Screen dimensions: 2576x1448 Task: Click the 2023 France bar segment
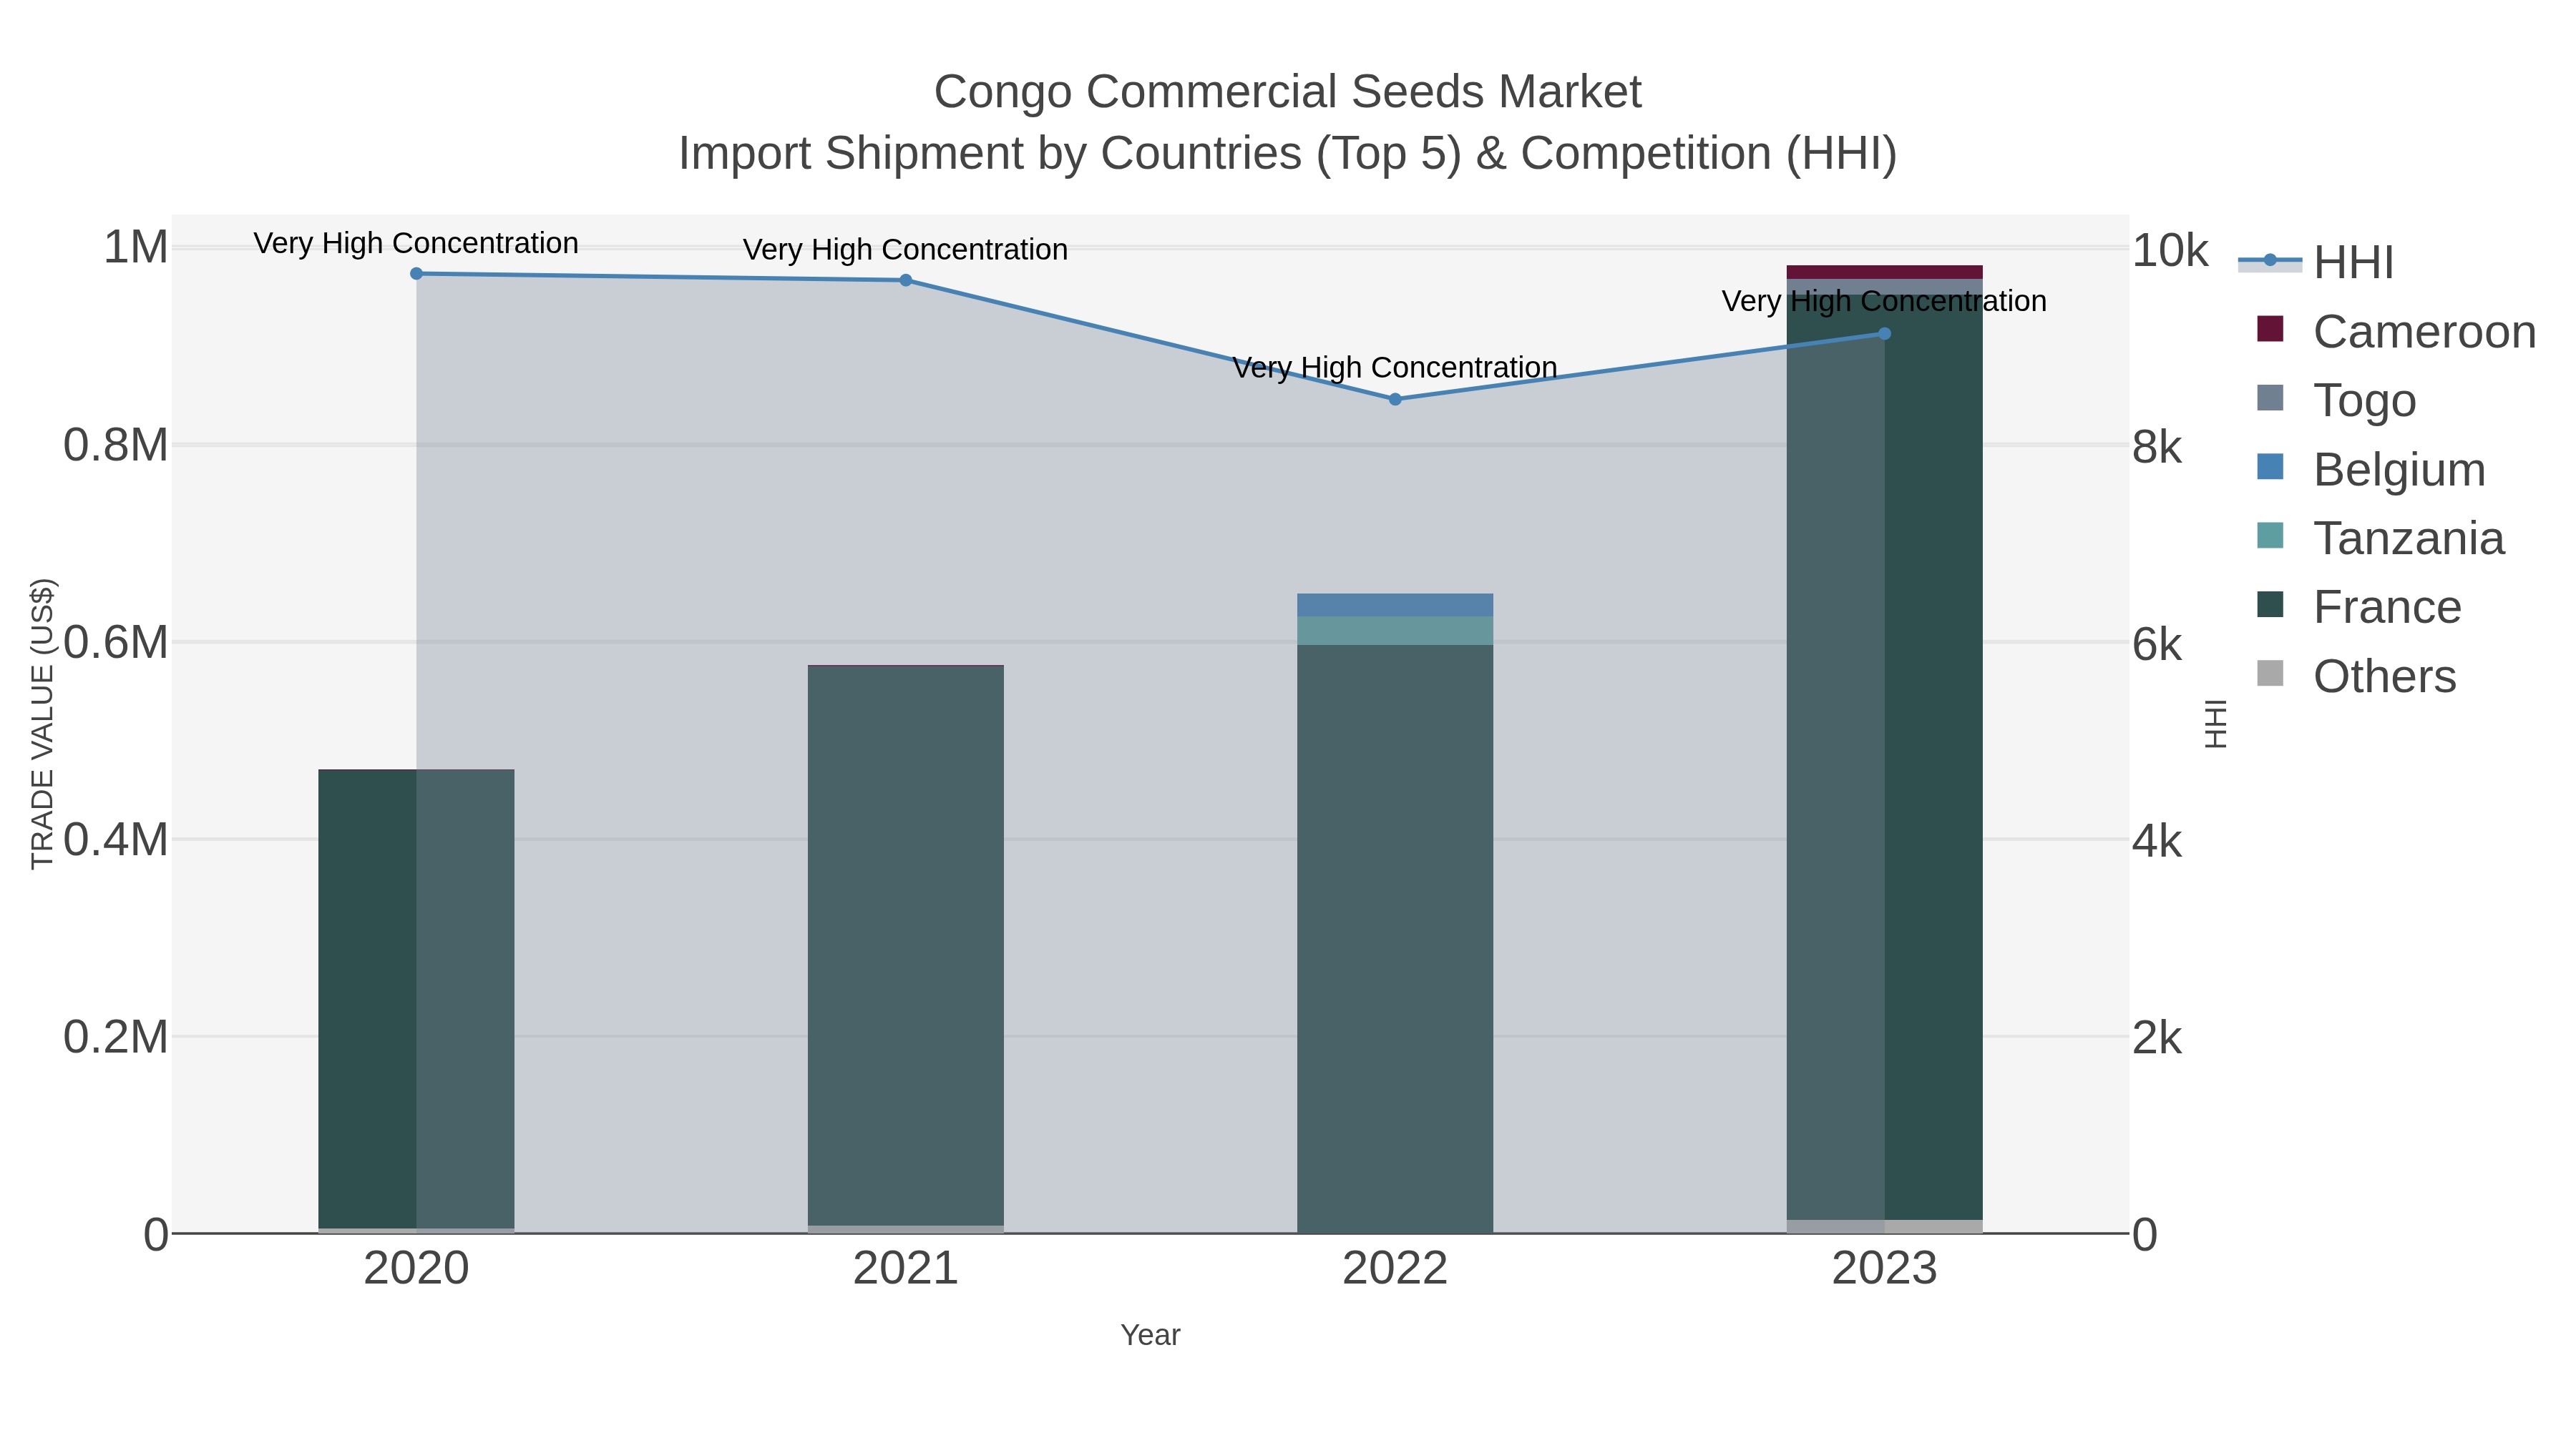[1885, 757]
